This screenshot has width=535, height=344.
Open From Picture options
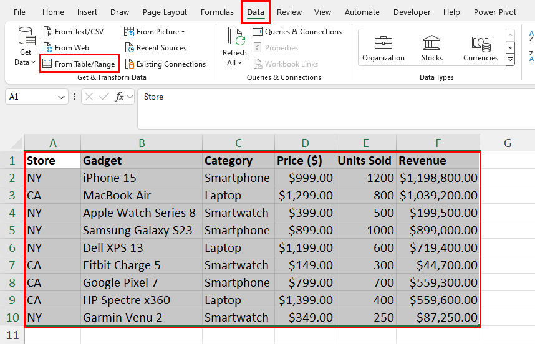point(155,31)
